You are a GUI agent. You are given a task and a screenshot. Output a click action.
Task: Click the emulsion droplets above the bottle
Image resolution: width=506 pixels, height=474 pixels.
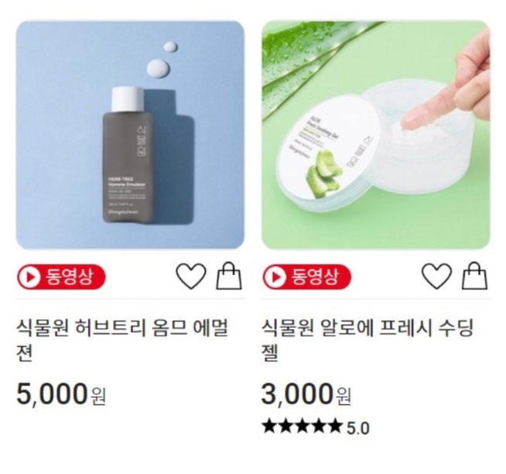click(162, 60)
